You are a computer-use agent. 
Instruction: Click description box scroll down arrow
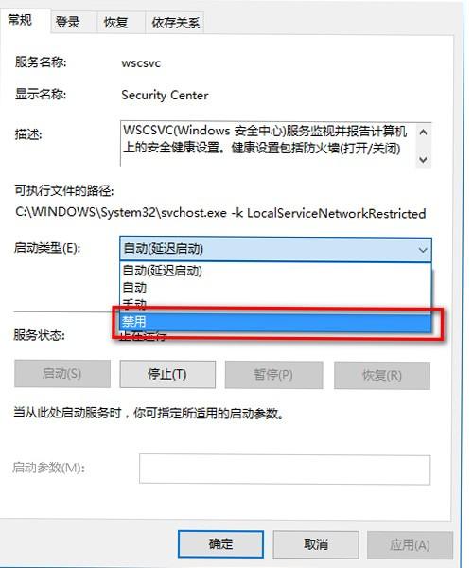(x=423, y=159)
